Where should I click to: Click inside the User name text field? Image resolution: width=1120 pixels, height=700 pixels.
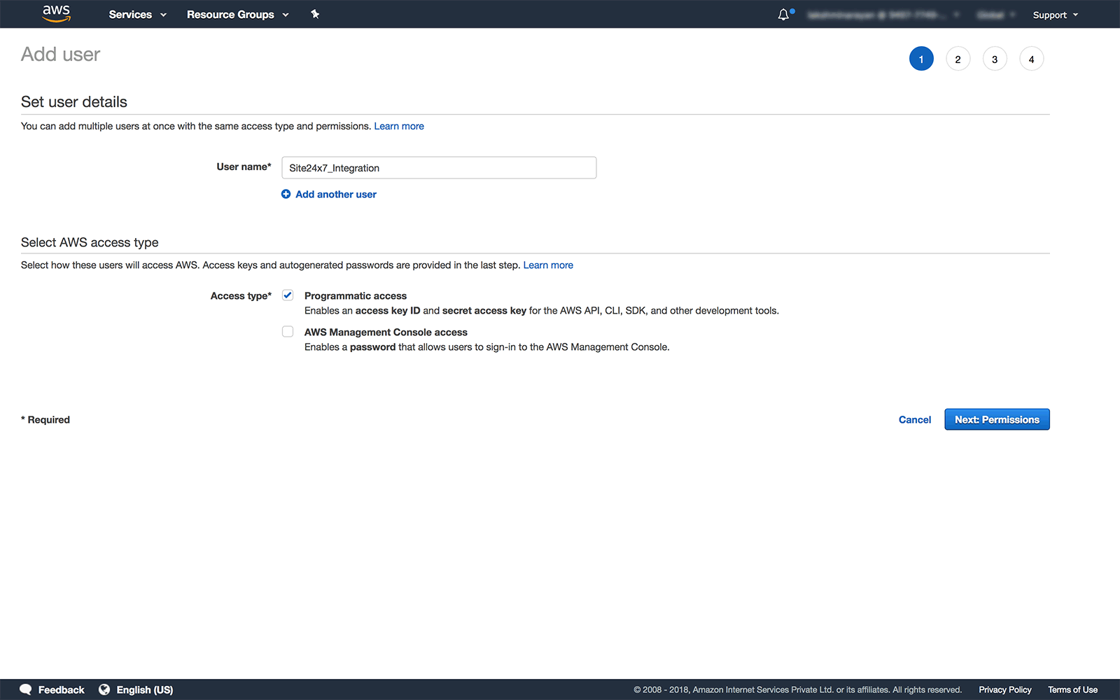[x=438, y=167]
